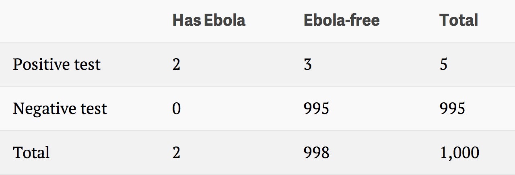Select the "Positive test" row label

coord(57,64)
